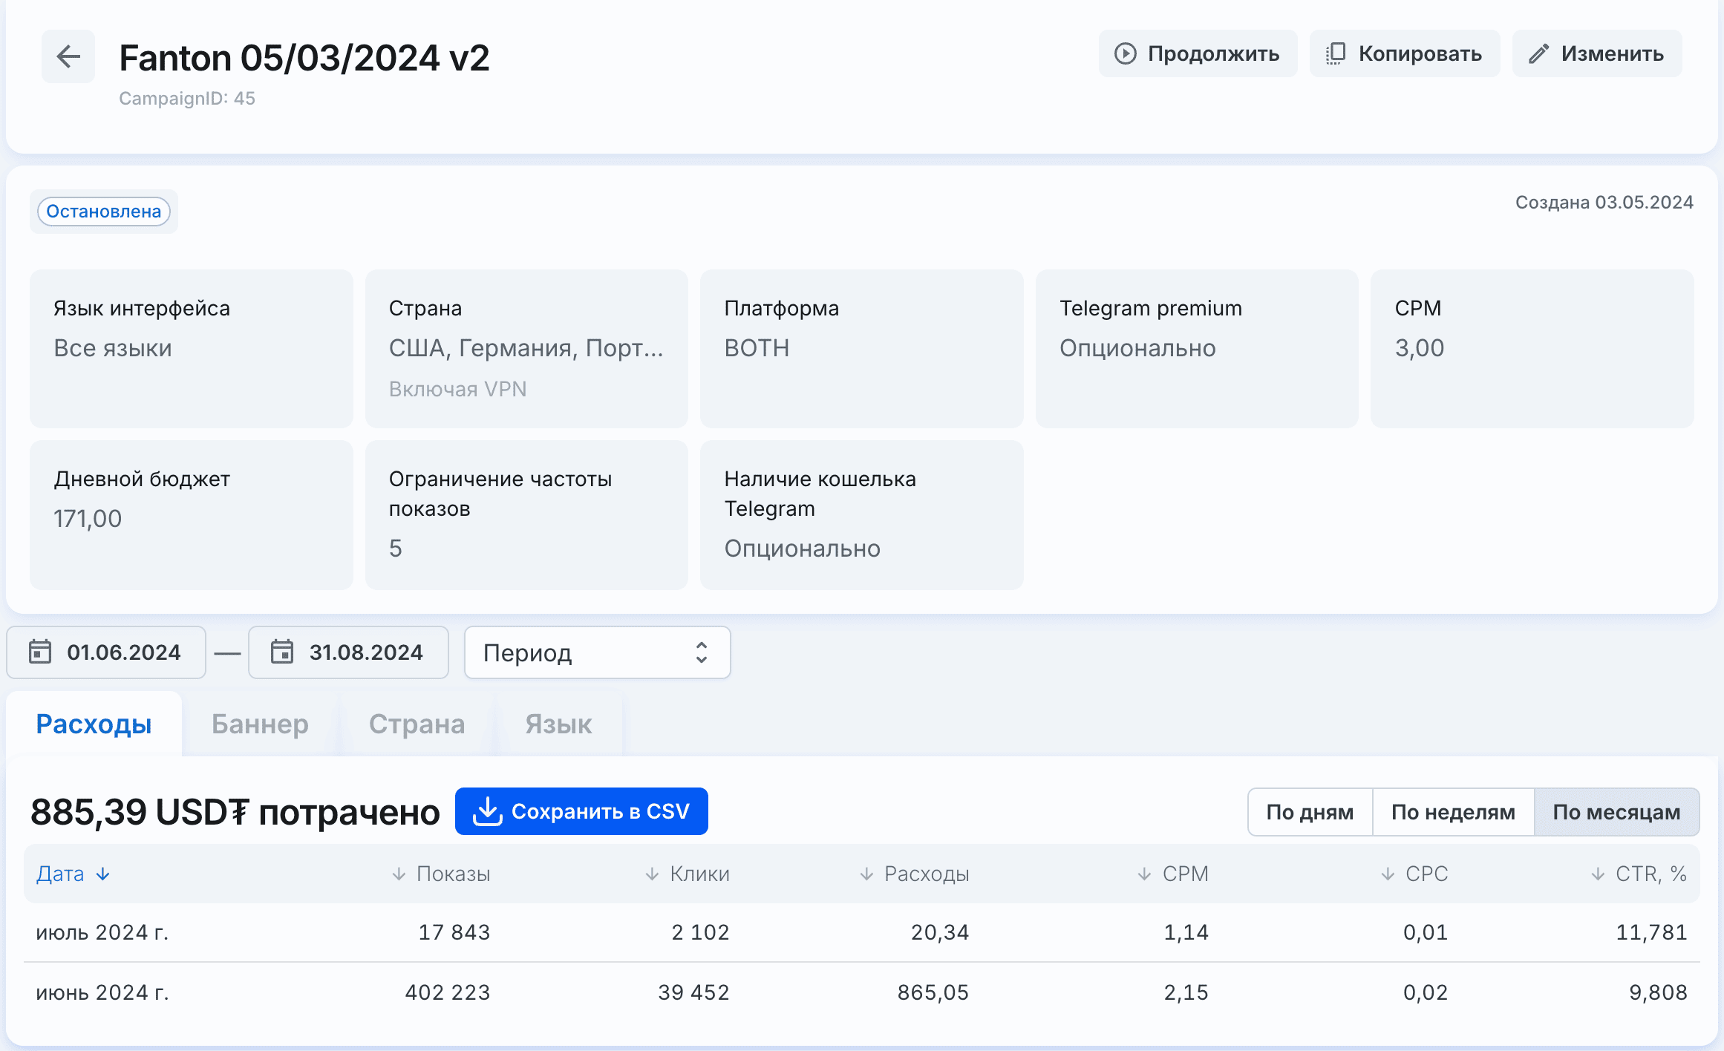Edit campaign via Изменить button

(x=1596, y=53)
